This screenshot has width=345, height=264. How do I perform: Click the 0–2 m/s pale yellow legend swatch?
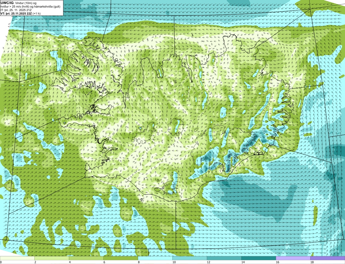pyautogui.click(x=17, y=258)
